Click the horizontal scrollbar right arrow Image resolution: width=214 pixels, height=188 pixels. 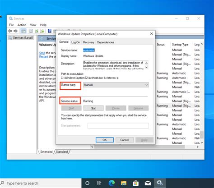point(198,147)
